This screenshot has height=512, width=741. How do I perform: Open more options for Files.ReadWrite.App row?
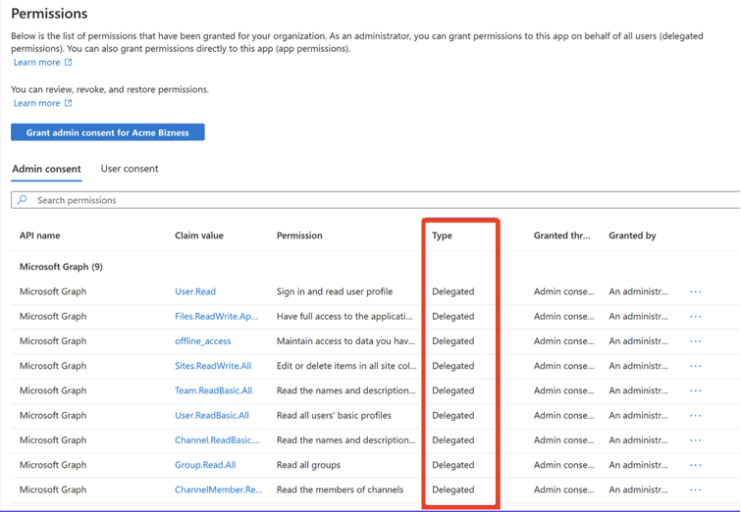coord(695,317)
